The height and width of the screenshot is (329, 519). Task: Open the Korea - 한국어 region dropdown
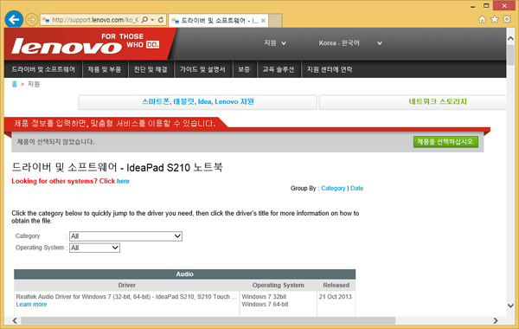(350, 43)
